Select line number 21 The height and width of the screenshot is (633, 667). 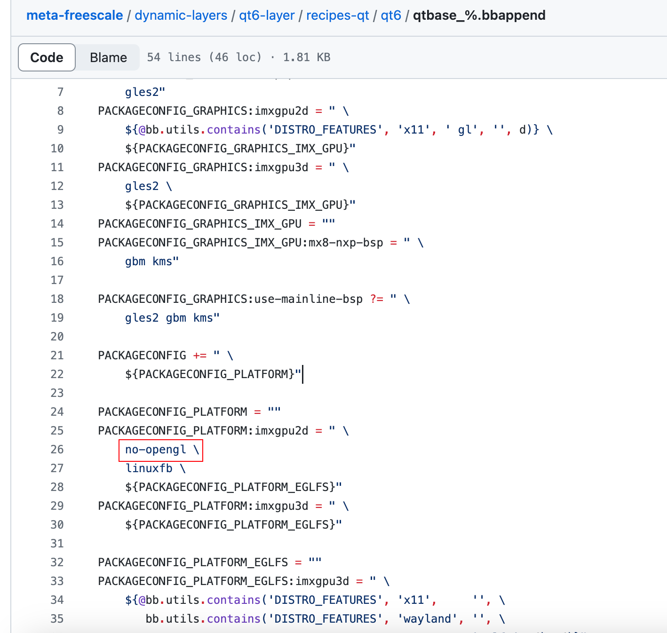[57, 356]
